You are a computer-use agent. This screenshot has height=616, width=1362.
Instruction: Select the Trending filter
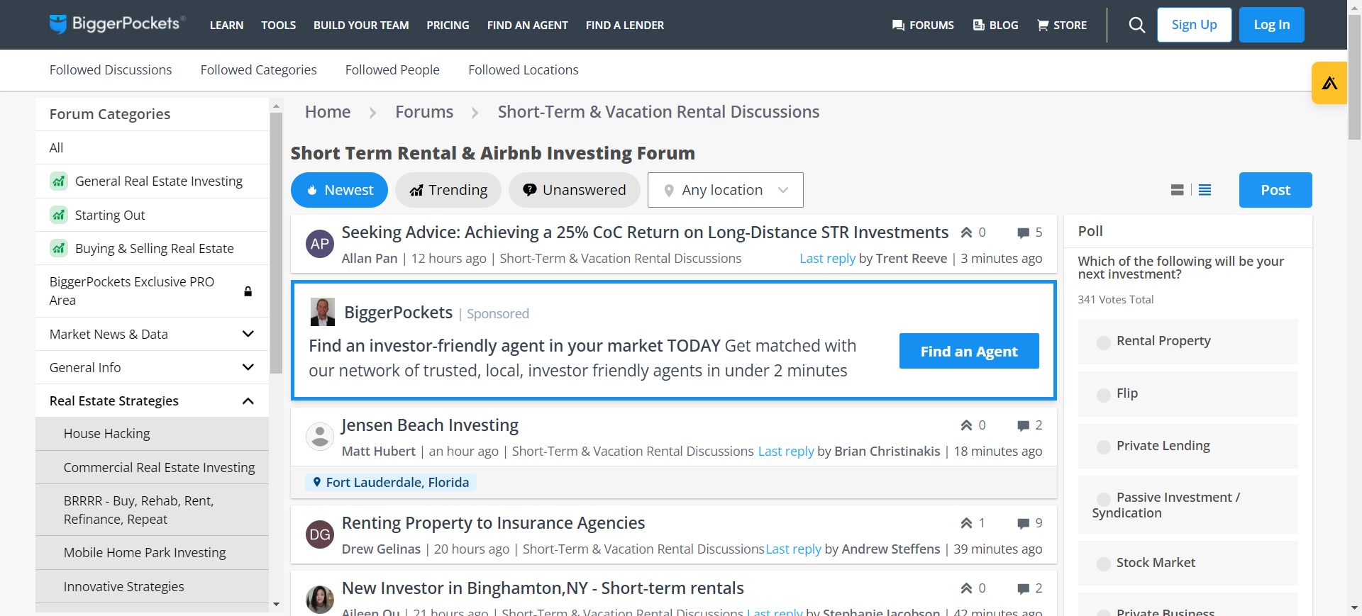pos(448,190)
